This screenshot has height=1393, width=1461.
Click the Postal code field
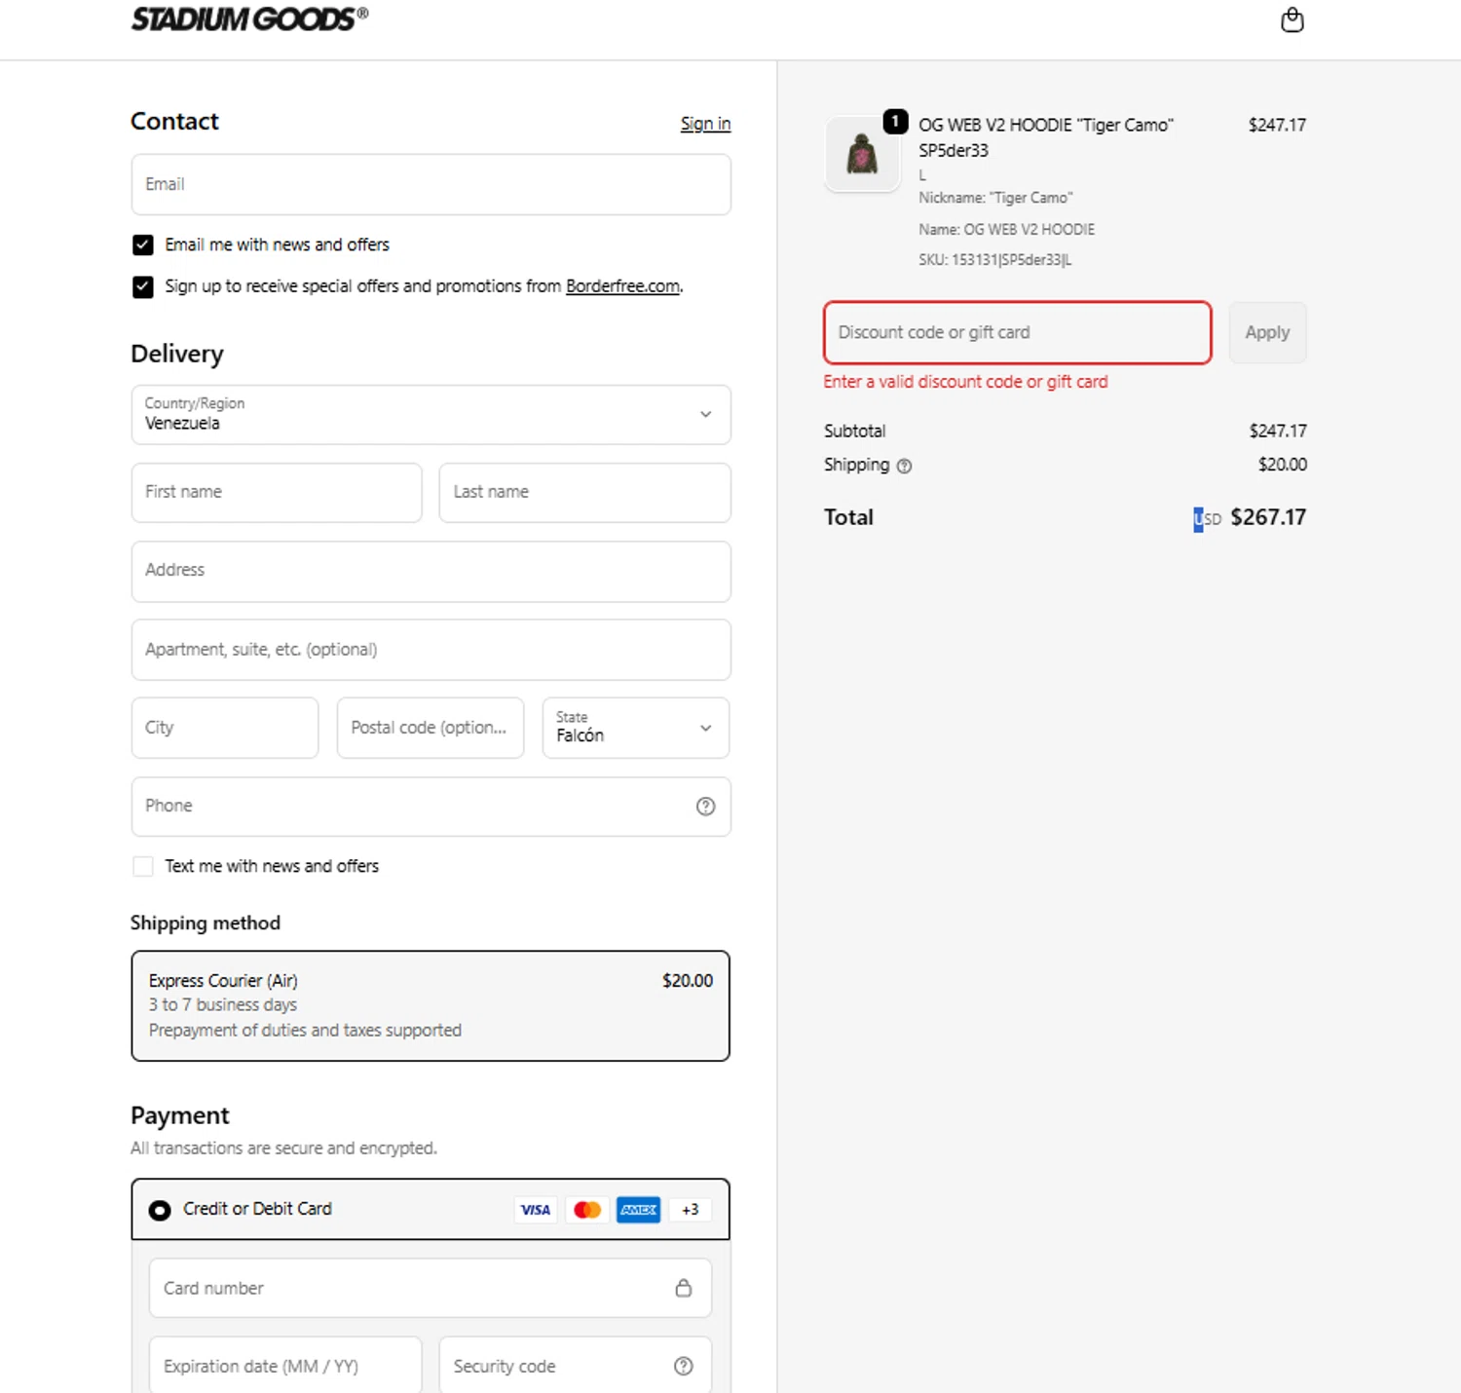431,728
